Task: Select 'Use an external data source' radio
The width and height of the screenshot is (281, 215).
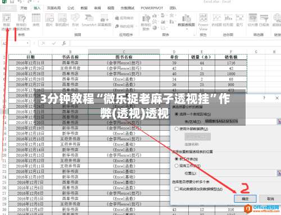Action: (176, 129)
